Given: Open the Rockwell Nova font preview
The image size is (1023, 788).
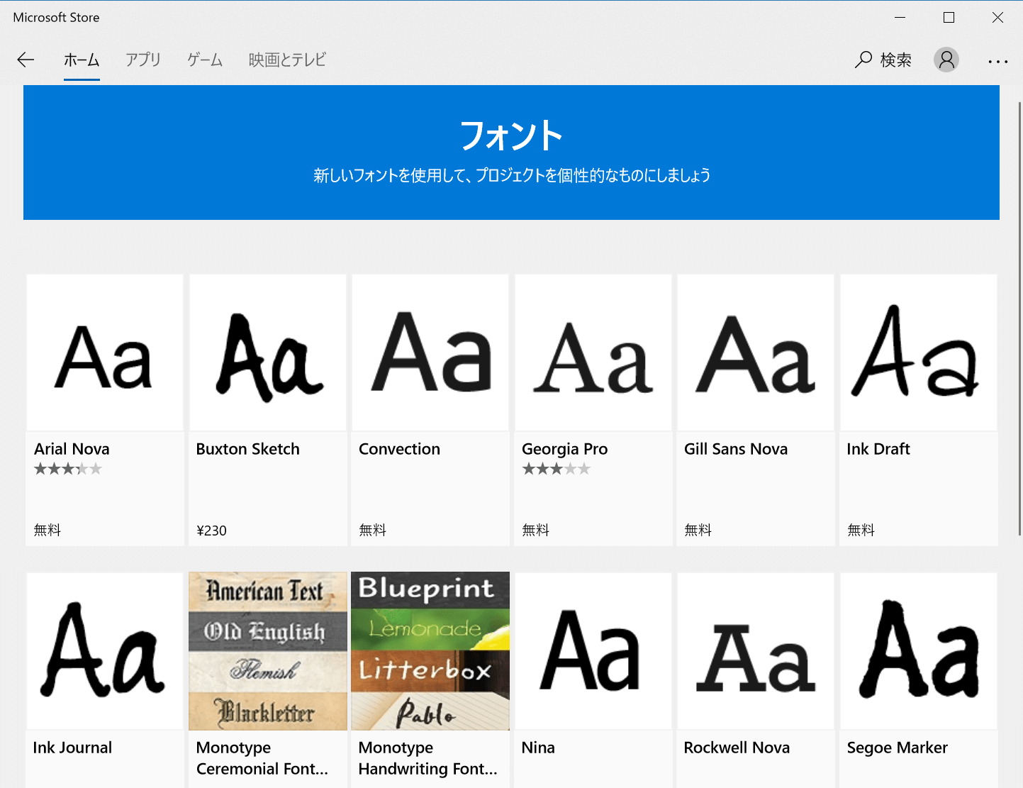Looking at the screenshot, I should pyautogui.click(x=756, y=651).
